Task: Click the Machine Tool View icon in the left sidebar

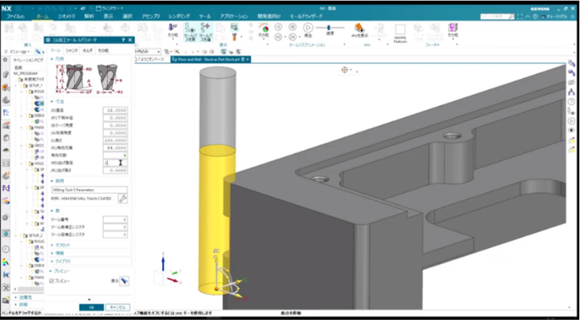Action: (x=6, y=126)
